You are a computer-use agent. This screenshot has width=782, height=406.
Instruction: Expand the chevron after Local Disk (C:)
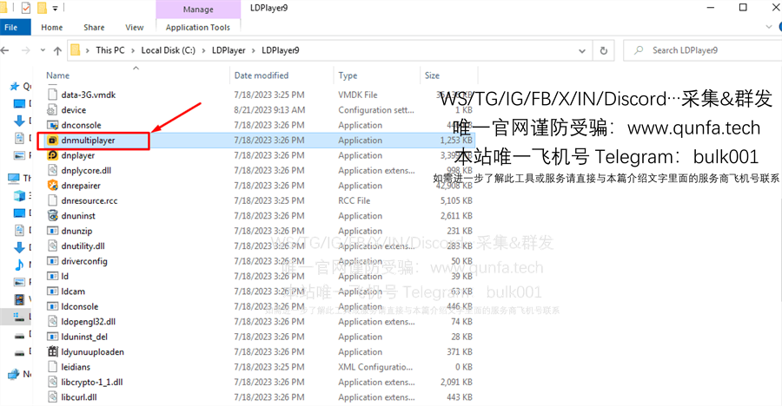[203, 50]
